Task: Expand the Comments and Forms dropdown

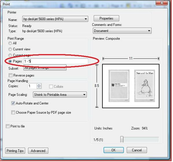Action: click(x=122, y=31)
